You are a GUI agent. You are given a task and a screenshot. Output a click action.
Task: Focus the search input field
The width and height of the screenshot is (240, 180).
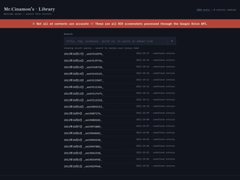point(116,41)
